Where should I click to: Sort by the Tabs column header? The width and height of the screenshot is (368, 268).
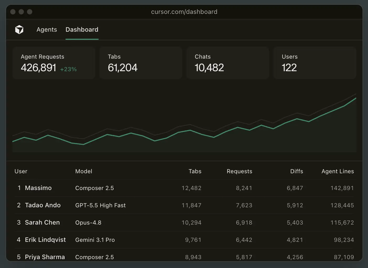[195, 171]
